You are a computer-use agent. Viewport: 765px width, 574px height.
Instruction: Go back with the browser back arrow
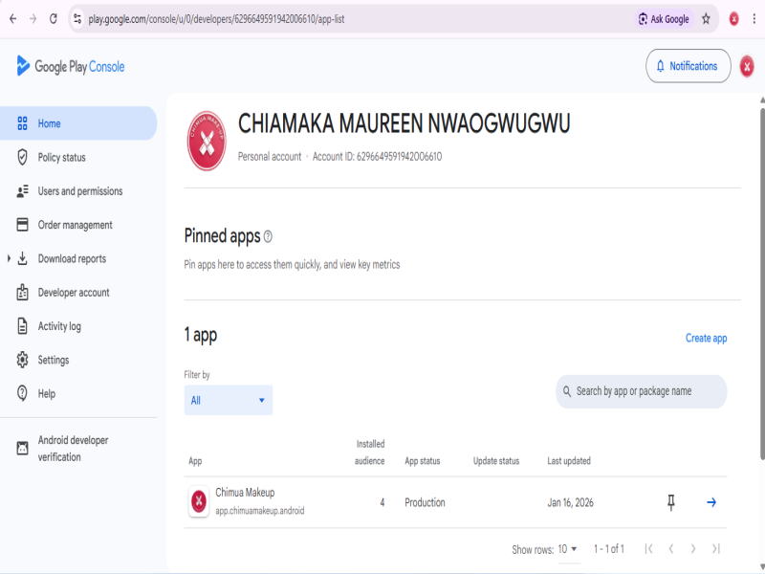click(13, 19)
